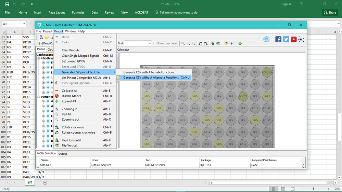Click the BOOT0 pin on the chip
Viewport: 342px width, 192px height.
click(243, 96)
